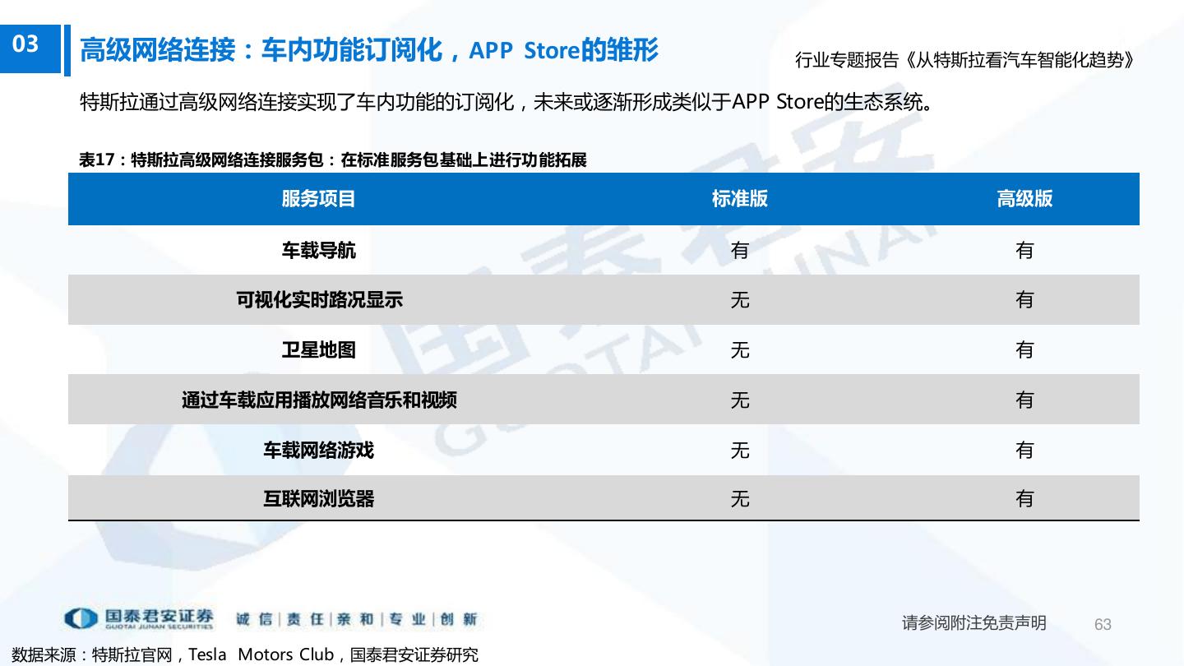This screenshot has height=666, width=1184.
Task: Click the 标准版 value for 播放网络音乐和视频
Action: coord(740,400)
